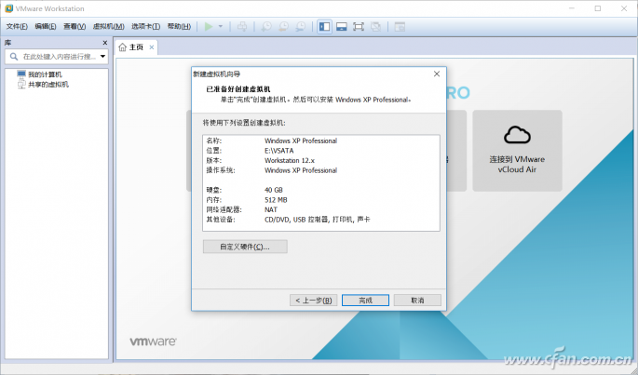Open the library search dropdown arrow
The width and height of the screenshot is (638, 375).
(103, 57)
